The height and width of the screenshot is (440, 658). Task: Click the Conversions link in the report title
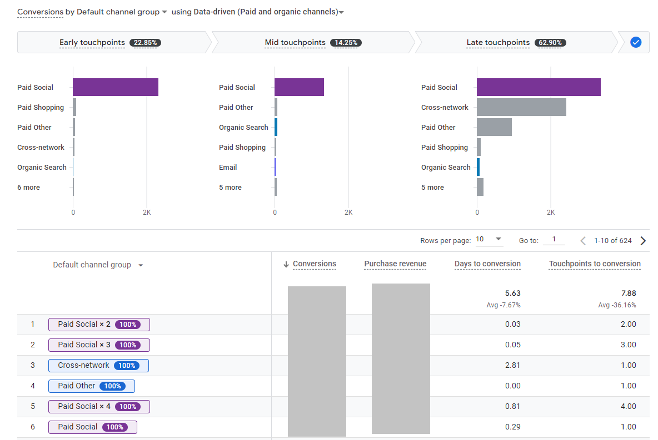point(40,11)
